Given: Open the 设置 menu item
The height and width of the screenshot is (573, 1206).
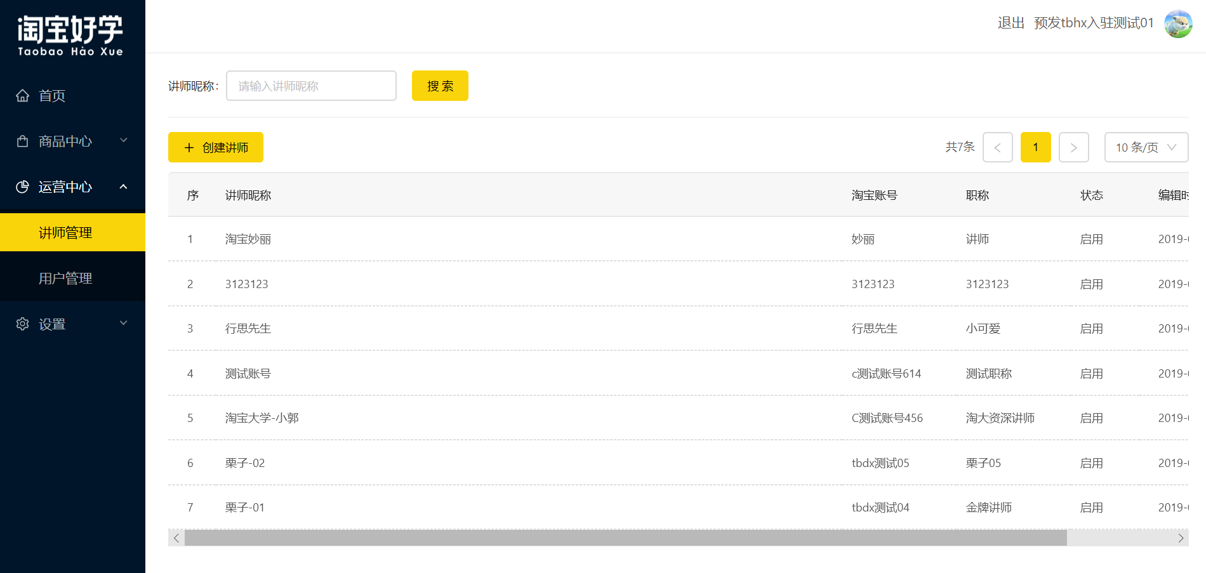Looking at the screenshot, I should [72, 324].
